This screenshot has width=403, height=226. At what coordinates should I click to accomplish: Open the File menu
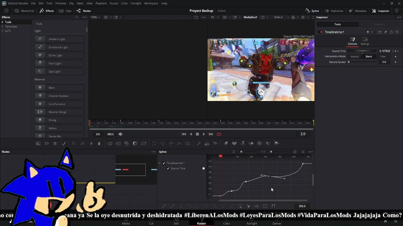pyautogui.click(x=33, y=3)
